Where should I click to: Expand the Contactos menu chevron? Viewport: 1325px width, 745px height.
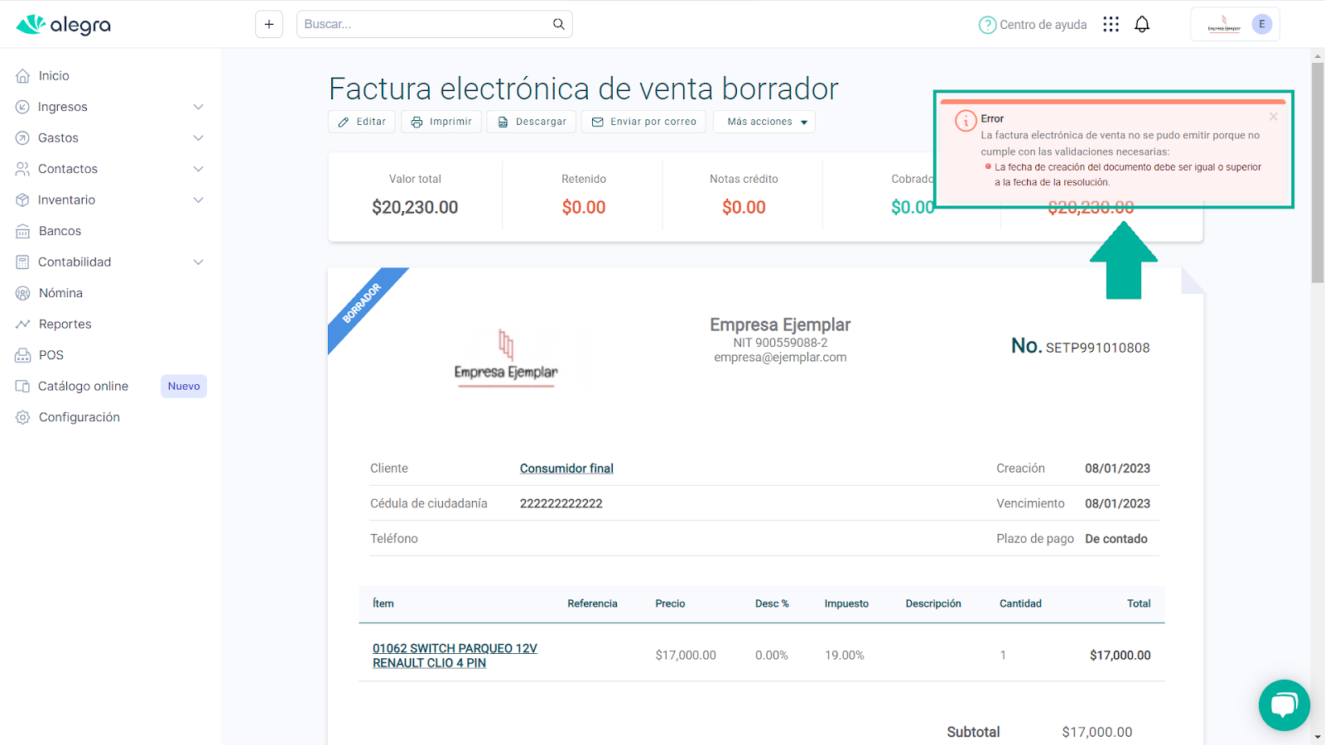pyautogui.click(x=199, y=169)
